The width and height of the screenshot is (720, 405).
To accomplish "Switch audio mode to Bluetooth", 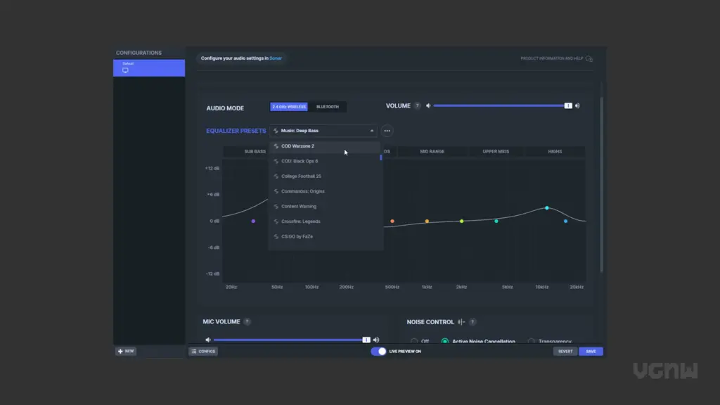I will coord(328,107).
